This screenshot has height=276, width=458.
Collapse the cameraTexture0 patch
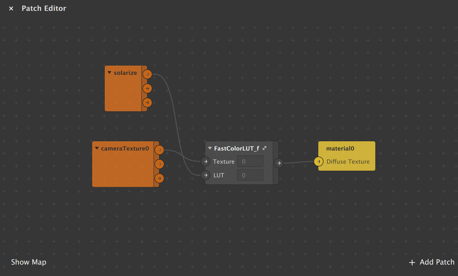97,148
